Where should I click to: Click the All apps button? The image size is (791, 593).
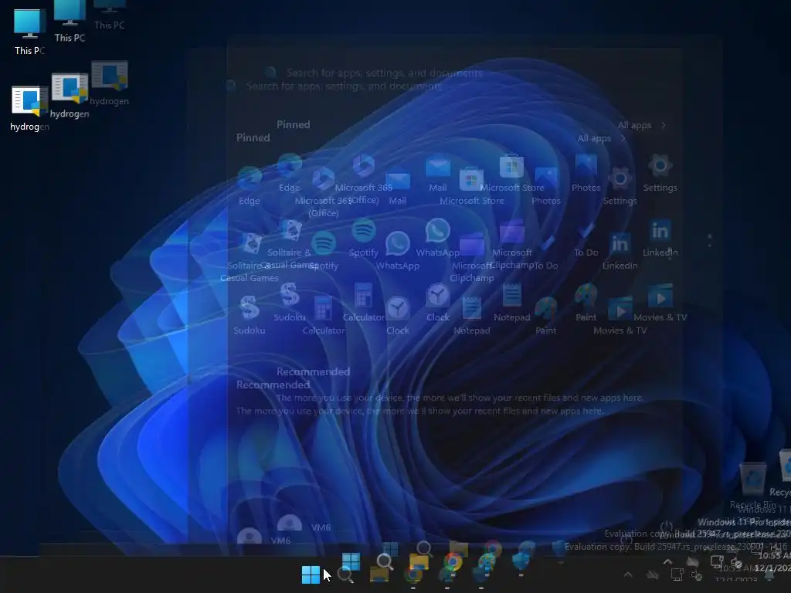(601, 138)
